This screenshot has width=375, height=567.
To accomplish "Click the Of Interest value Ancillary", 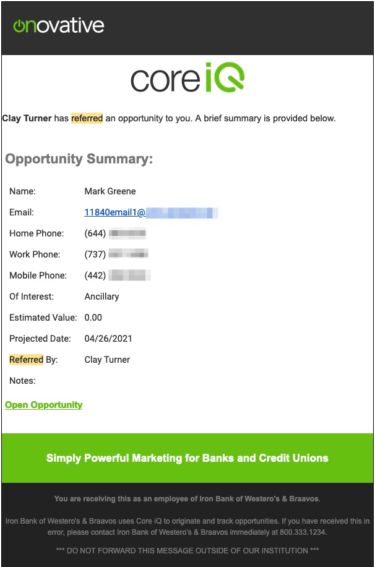I will tap(101, 296).
